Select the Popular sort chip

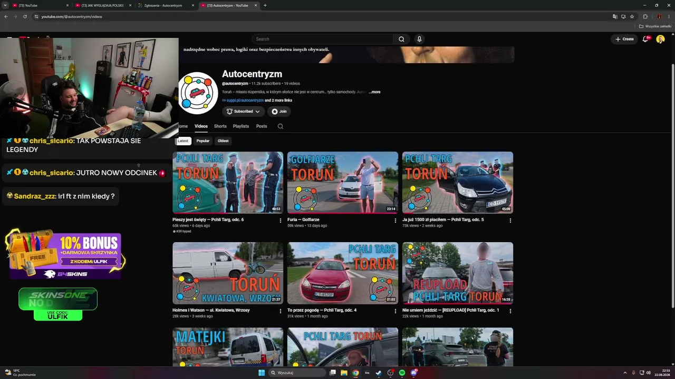203,141
